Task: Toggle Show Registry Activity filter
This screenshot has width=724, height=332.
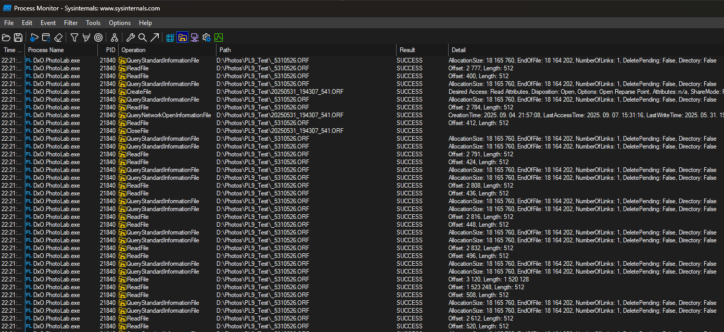Action: point(170,38)
